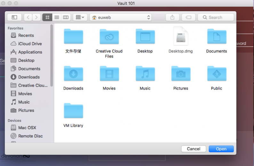Click the Share toolbar button
254x166 pixels.
pos(172,17)
